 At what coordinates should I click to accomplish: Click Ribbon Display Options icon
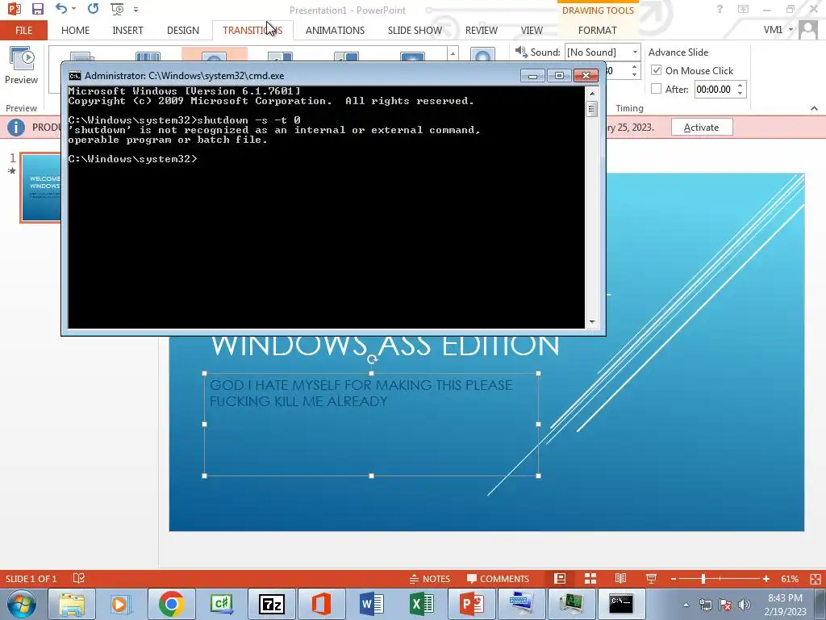743,9
